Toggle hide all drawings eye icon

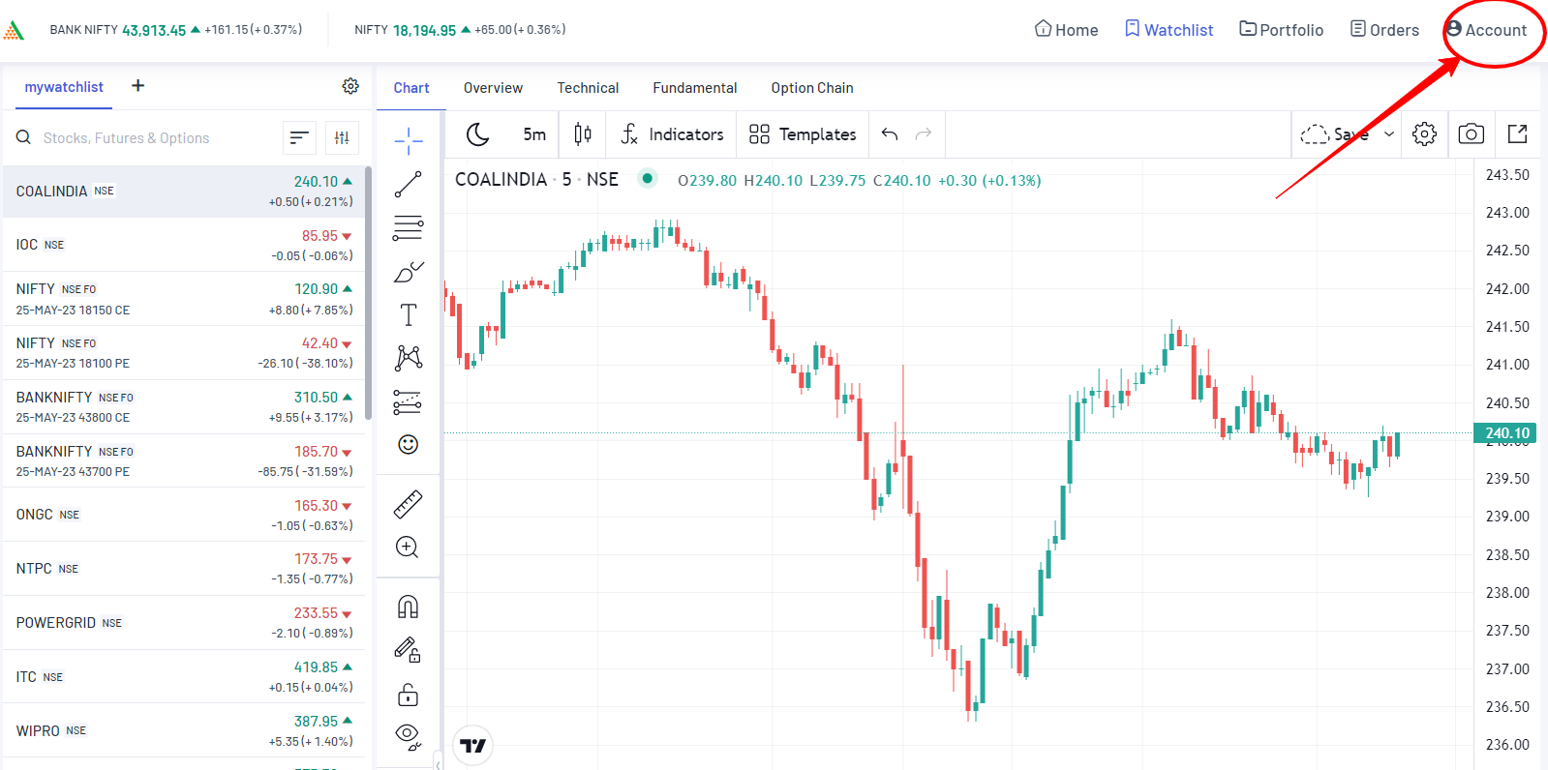409,737
